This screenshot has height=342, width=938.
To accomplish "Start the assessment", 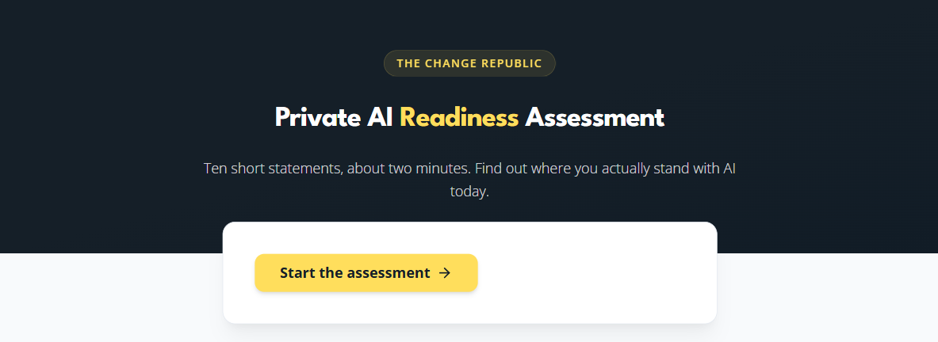I will (x=366, y=273).
